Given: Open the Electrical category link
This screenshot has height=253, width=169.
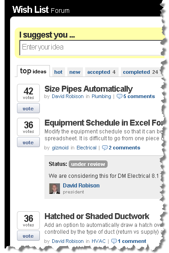Looking at the screenshot, I should tap(87, 148).
